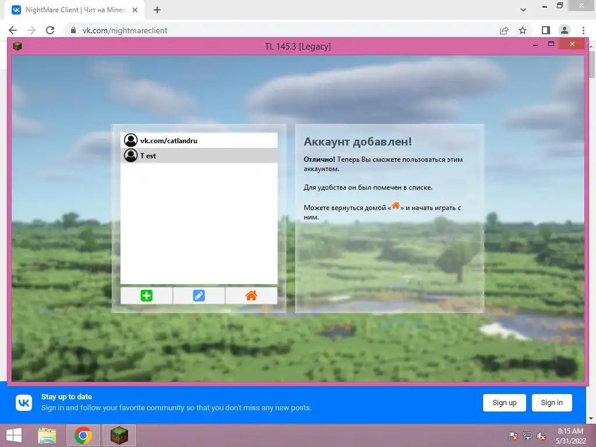Maximize the TL 145.3 Legacy window
Viewport: 596px width, 447px height.
(x=551, y=44)
